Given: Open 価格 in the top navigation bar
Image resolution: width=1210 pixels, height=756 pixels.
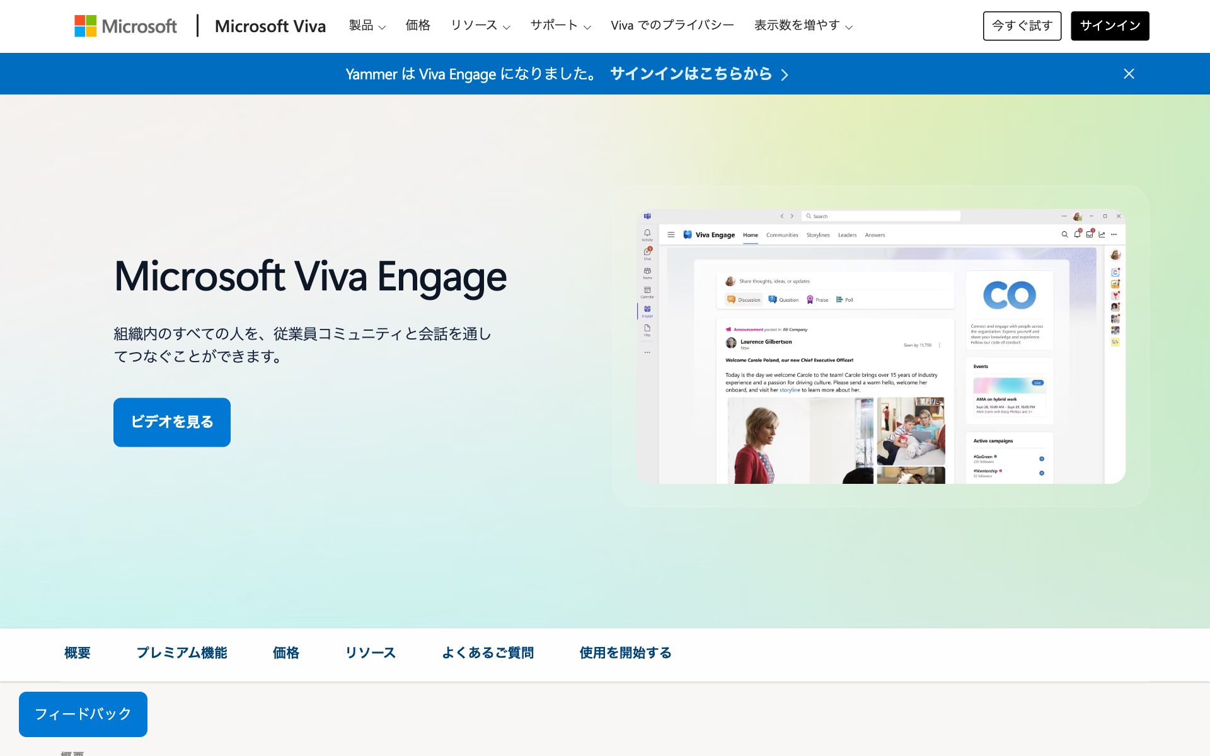Looking at the screenshot, I should pyautogui.click(x=418, y=26).
